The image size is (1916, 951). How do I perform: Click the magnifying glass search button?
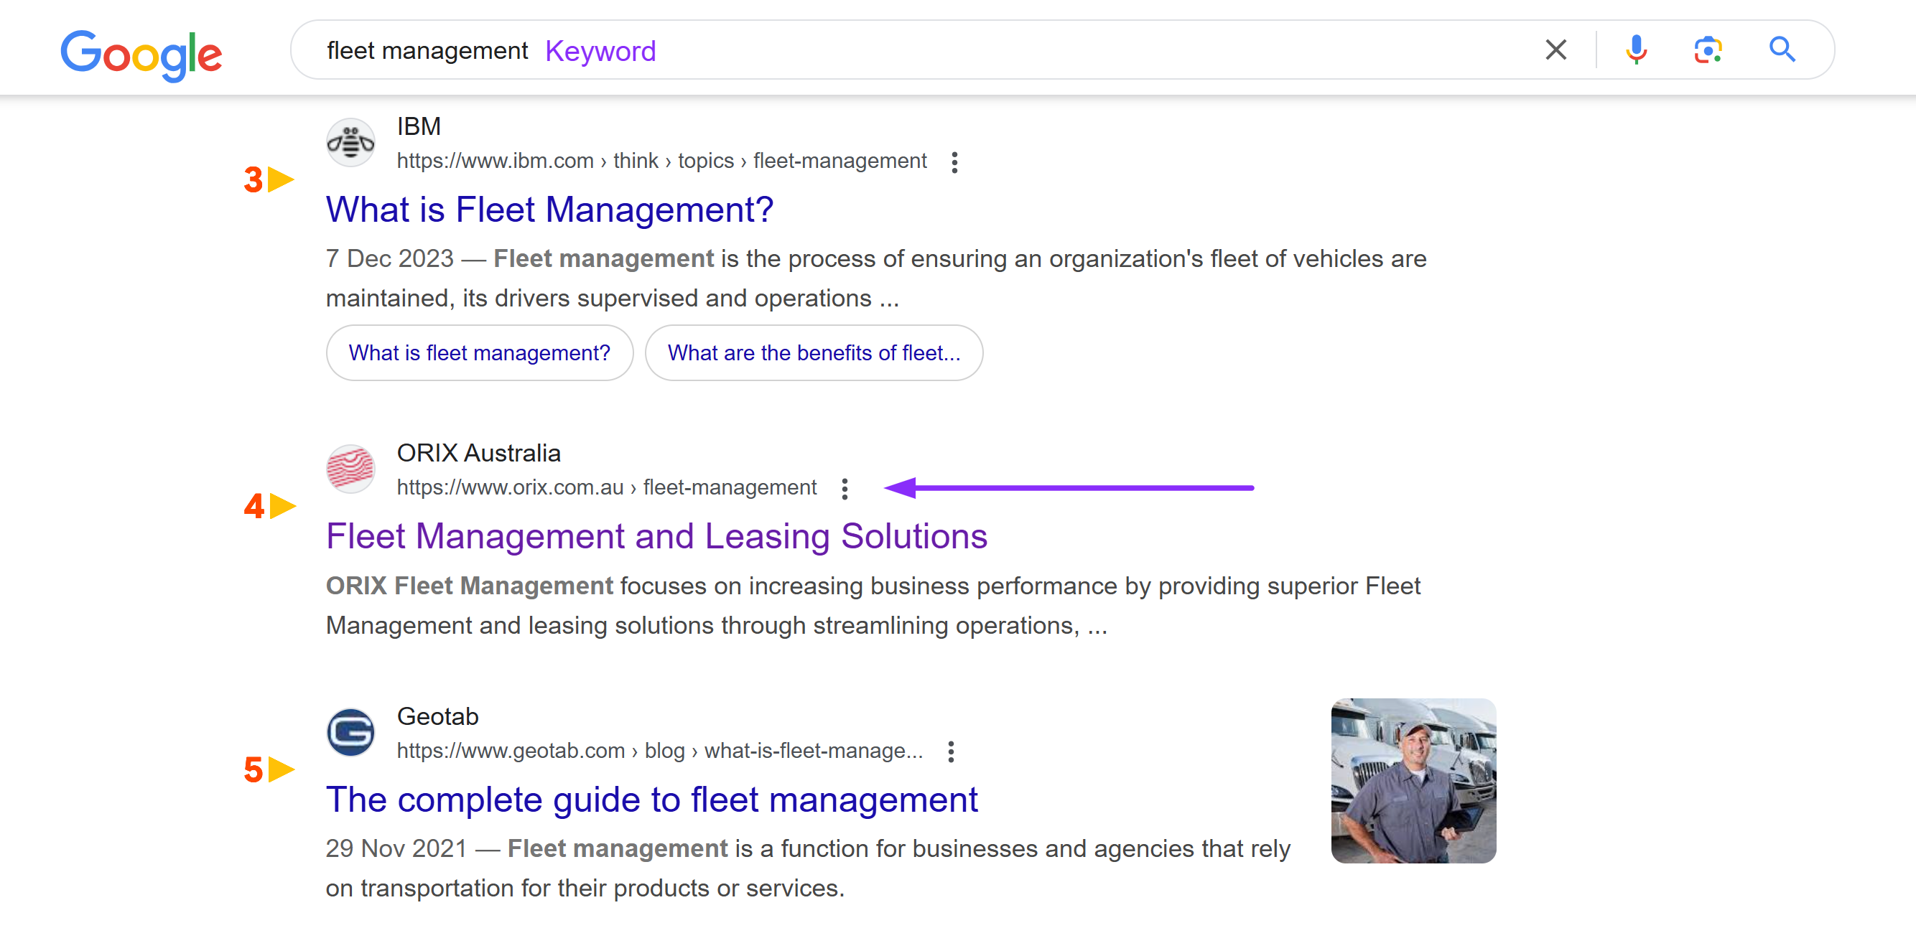pos(1782,50)
